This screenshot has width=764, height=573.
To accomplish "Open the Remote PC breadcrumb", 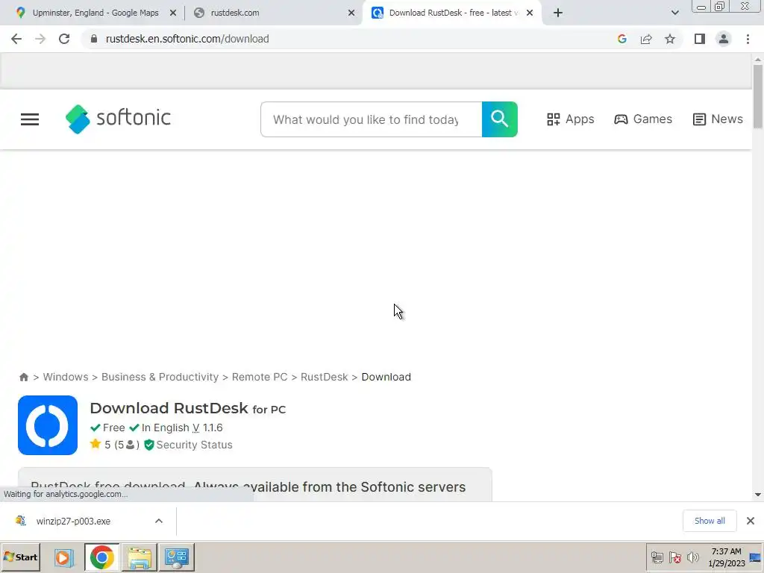I will pyautogui.click(x=260, y=377).
